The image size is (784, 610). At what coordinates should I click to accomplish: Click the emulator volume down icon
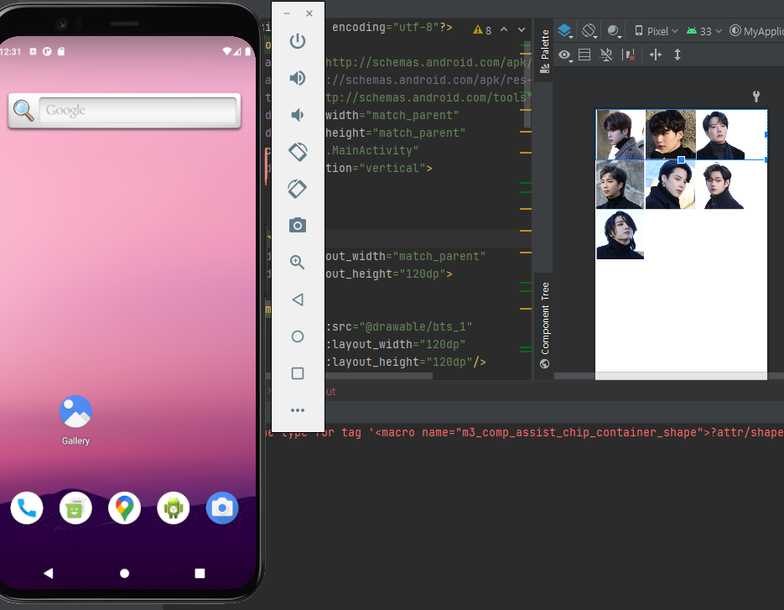tap(297, 115)
